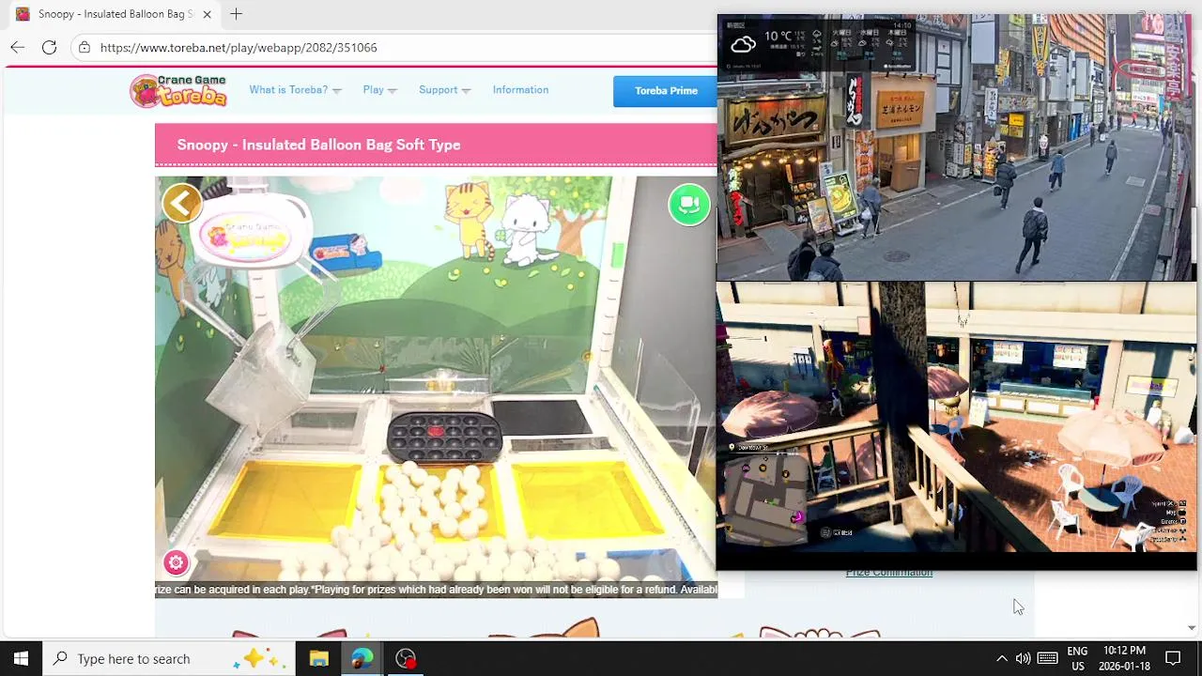
Task: Open a new browser tab
Action: (x=236, y=14)
